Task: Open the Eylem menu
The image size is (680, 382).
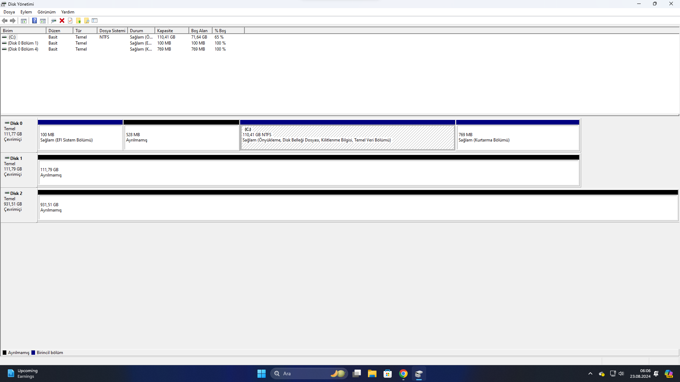Action: [x=26, y=12]
